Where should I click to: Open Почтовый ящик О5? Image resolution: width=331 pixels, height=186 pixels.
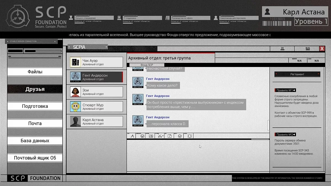35,158
